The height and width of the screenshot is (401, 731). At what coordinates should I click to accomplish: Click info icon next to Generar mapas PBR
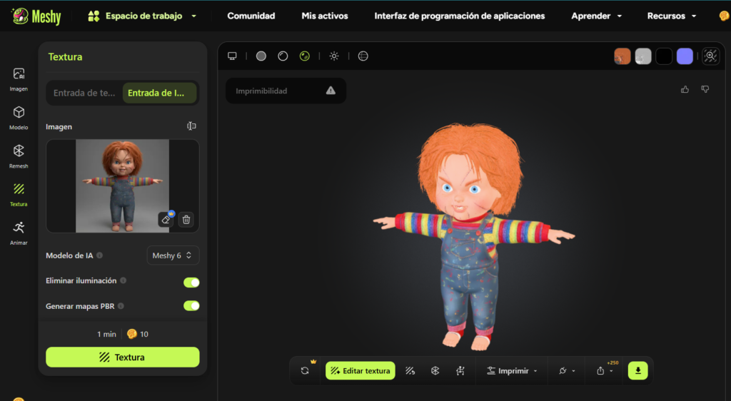(121, 306)
